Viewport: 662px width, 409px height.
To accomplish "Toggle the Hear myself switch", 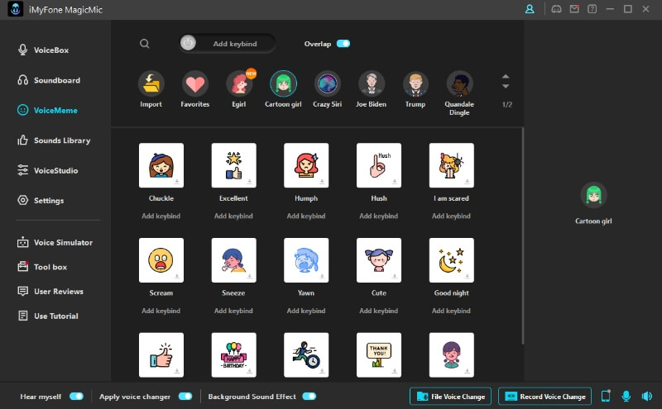I will click(x=76, y=397).
